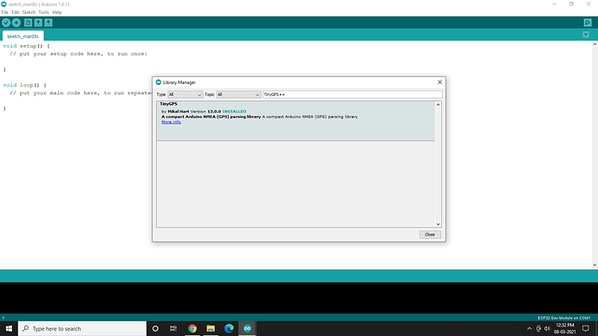
Task: Open the Help menu
Action: 57,12
